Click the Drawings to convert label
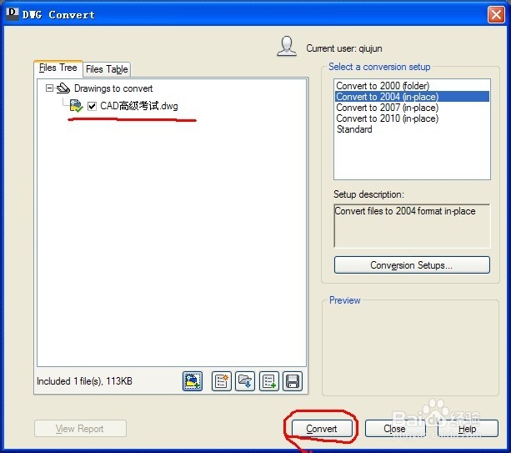Image resolution: width=511 pixels, height=453 pixels. pos(113,88)
